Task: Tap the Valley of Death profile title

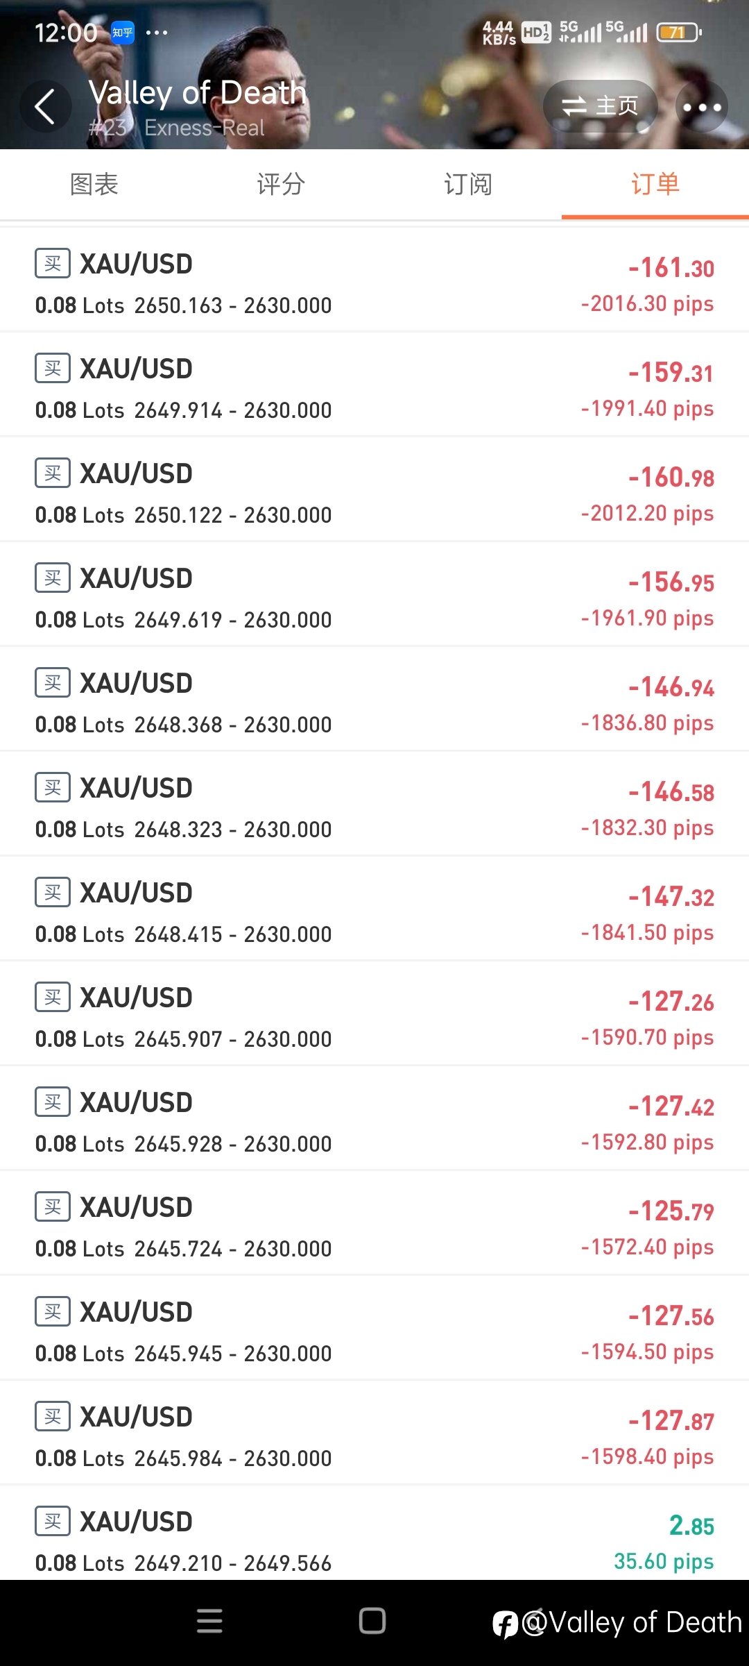Action: pyautogui.click(x=198, y=92)
